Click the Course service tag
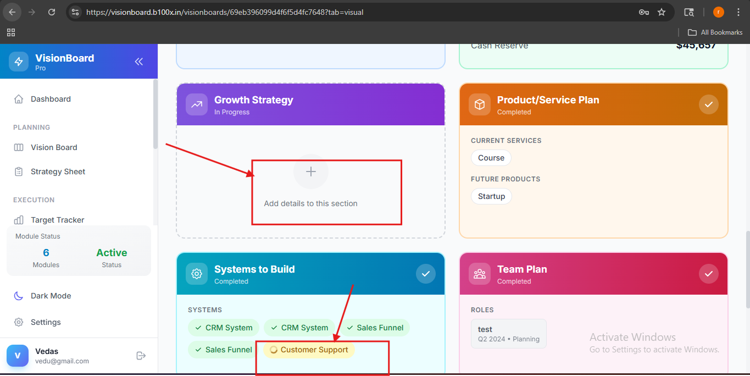The image size is (750, 376). tap(491, 158)
